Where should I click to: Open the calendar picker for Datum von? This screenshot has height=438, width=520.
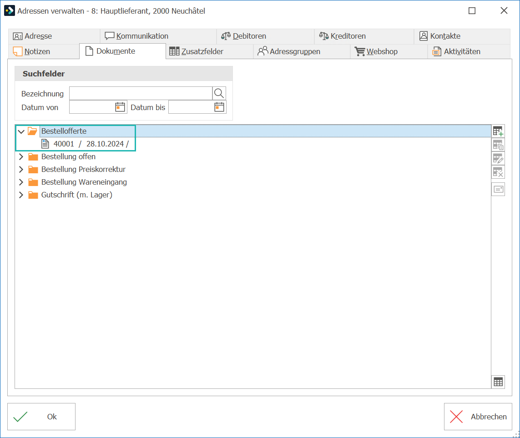point(120,107)
